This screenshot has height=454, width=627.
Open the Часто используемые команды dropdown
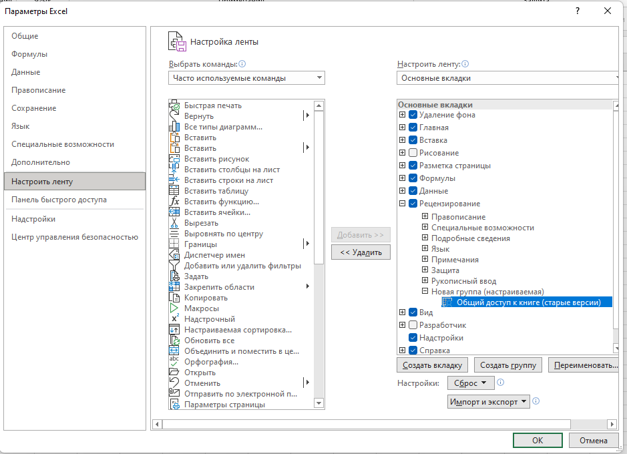[246, 78]
